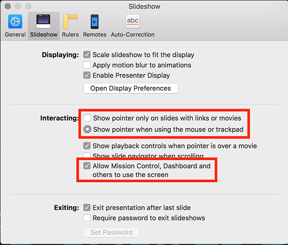Toggle Enable Presenter Display checkbox

click(87, 75)
